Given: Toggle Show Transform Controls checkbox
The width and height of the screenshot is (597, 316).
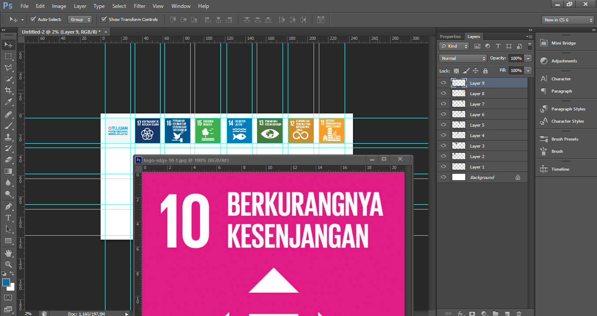Looking at the screenshot, I should point(104,20).
